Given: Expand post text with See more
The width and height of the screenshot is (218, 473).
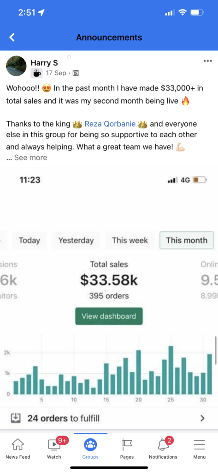Looking at the screenshot, I should pyautogui.click(x=30, y=158).
